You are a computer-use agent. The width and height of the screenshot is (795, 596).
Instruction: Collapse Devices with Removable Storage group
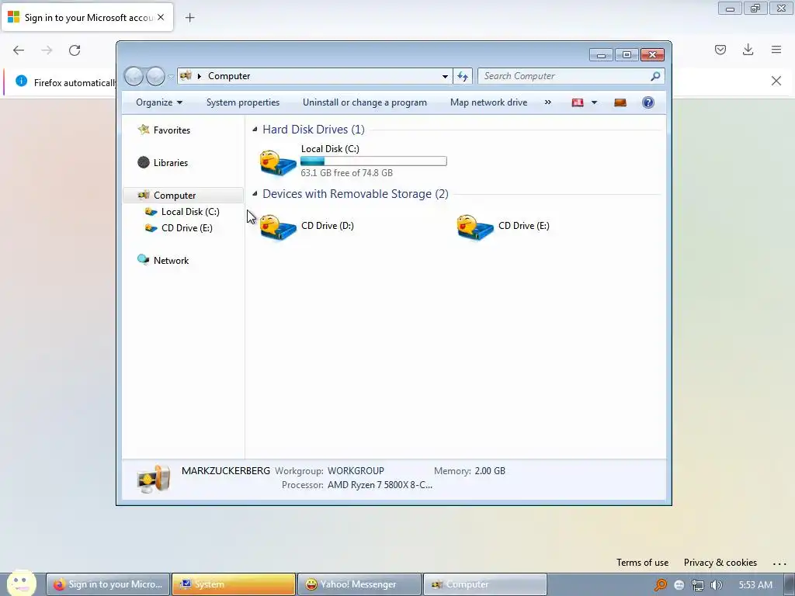(x=255, y=194)
